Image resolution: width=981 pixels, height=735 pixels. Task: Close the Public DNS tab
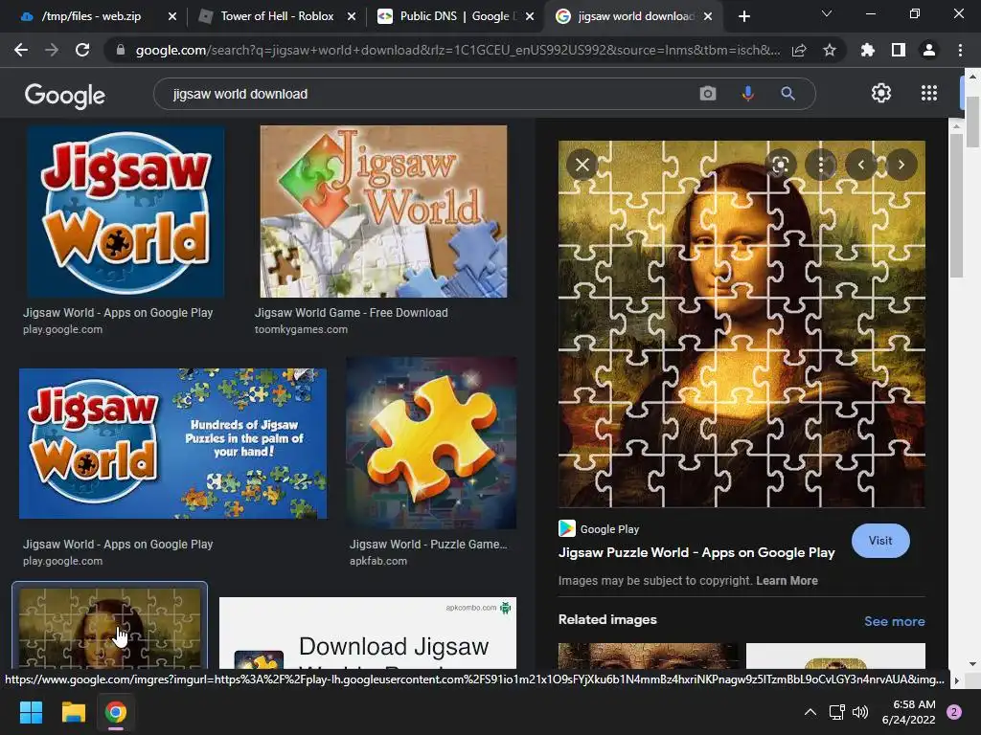tap(530, 16)
